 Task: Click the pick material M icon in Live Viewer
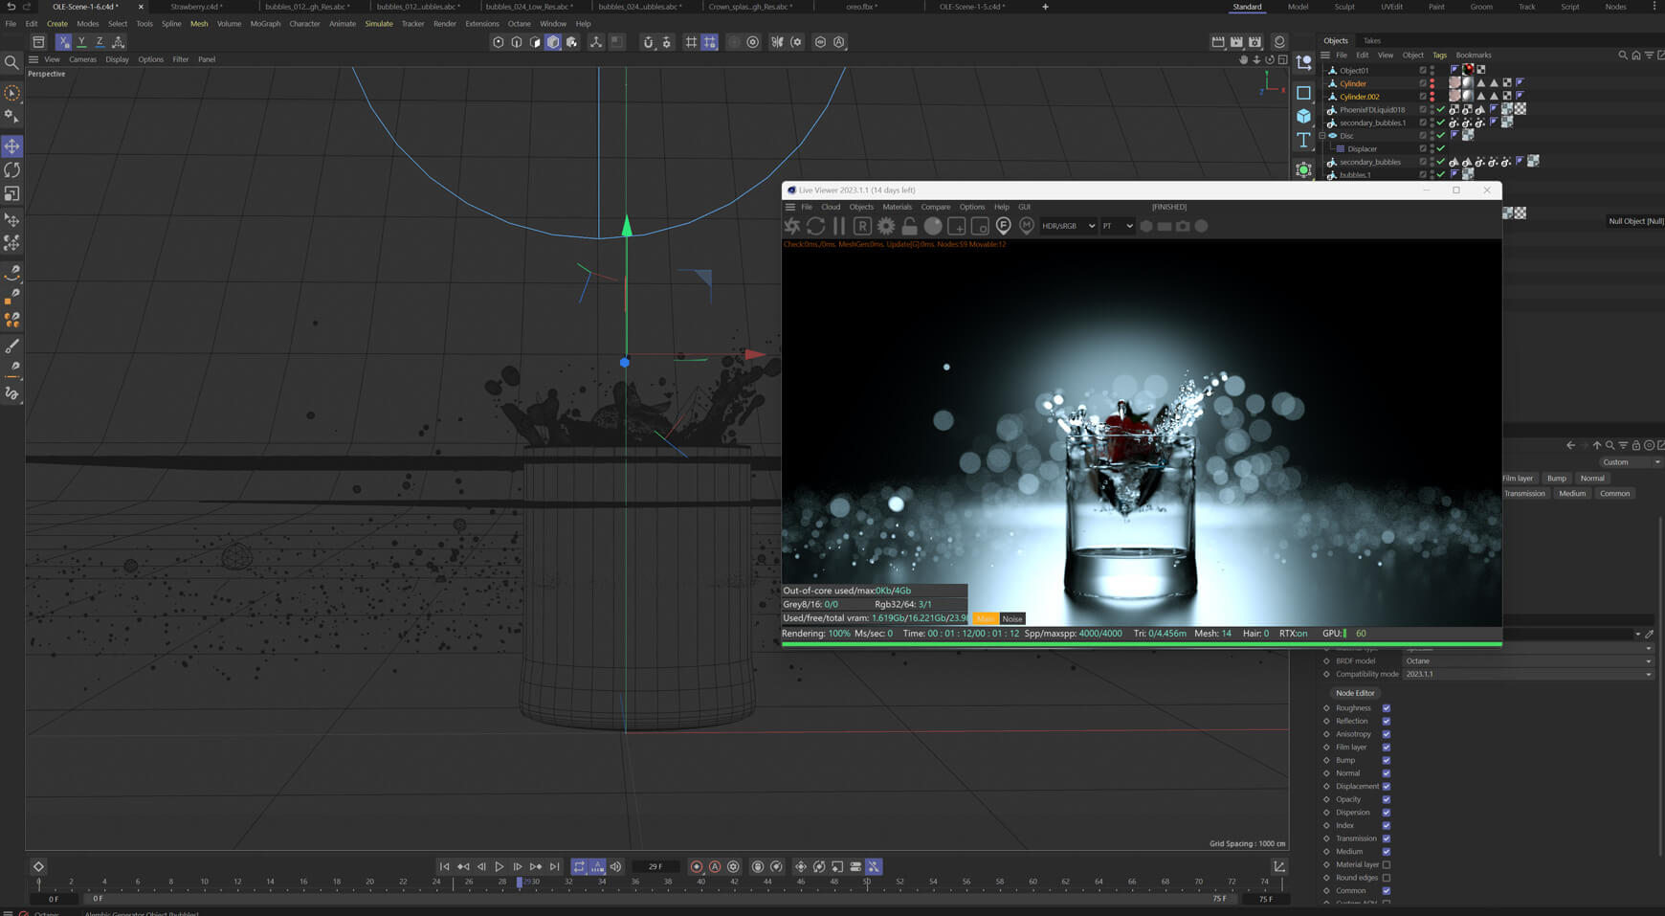click(1027, 226)
